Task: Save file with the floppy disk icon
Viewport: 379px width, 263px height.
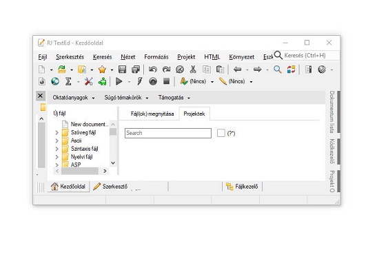Action: 122,70
